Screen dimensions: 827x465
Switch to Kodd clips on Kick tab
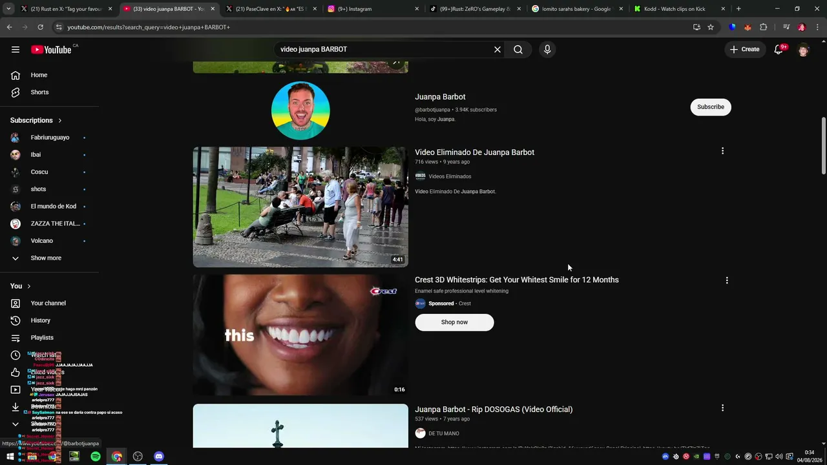point(680,9)
